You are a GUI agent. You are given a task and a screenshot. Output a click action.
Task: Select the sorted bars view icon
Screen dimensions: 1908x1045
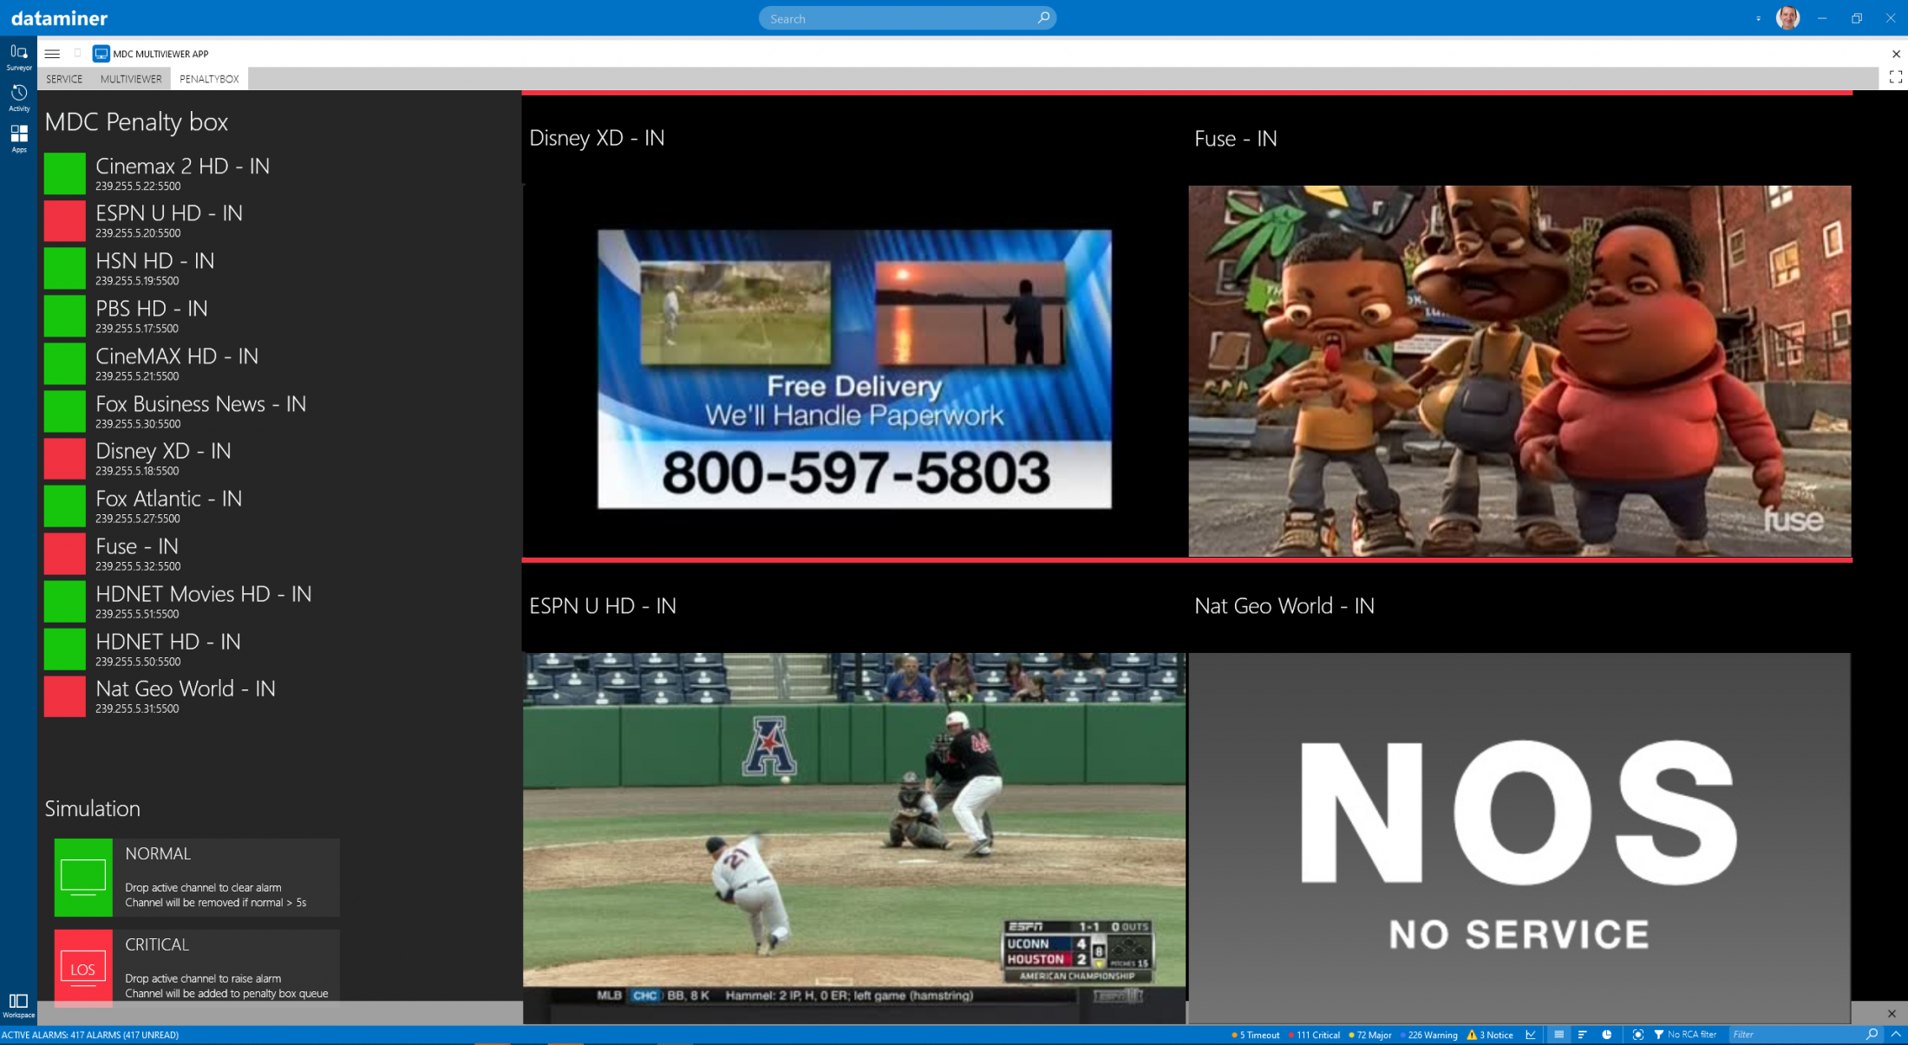pyautogui.click(x=1582, y=1035)
